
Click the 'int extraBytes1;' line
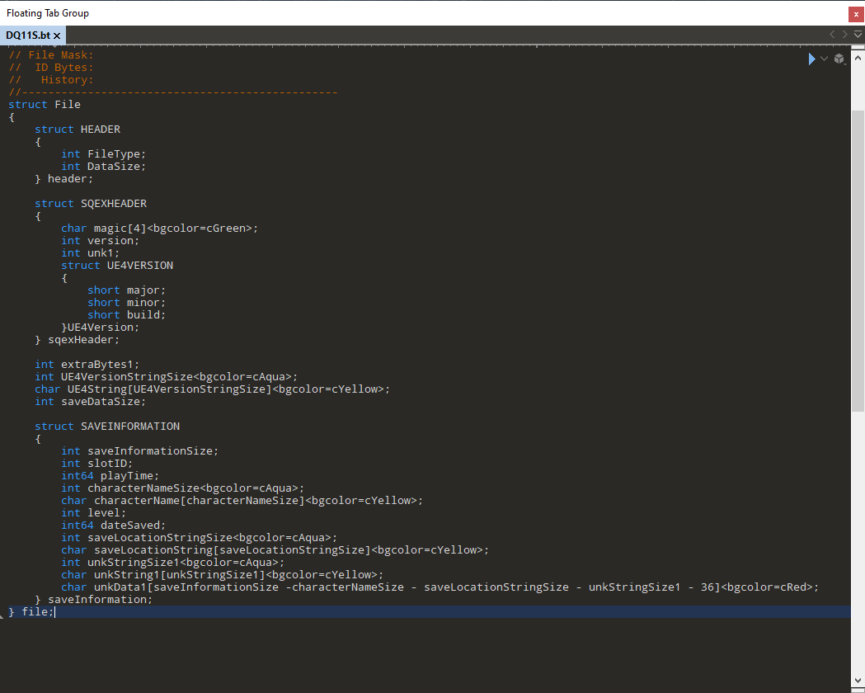[x=87, y=364]
